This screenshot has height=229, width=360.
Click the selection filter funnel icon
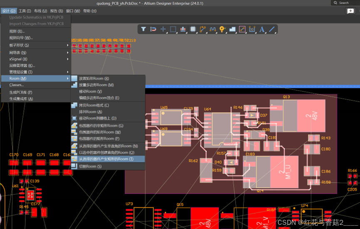click(x=144, y=29)
